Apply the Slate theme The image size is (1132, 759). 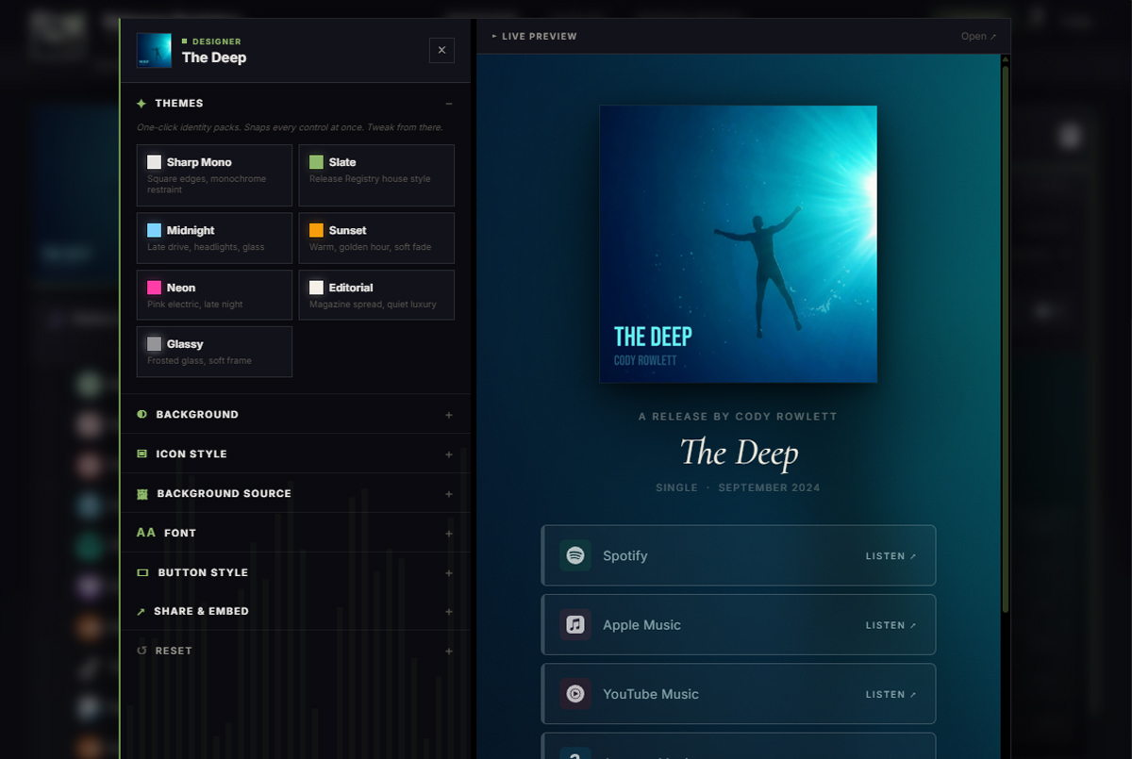click(x=376, y=175)
